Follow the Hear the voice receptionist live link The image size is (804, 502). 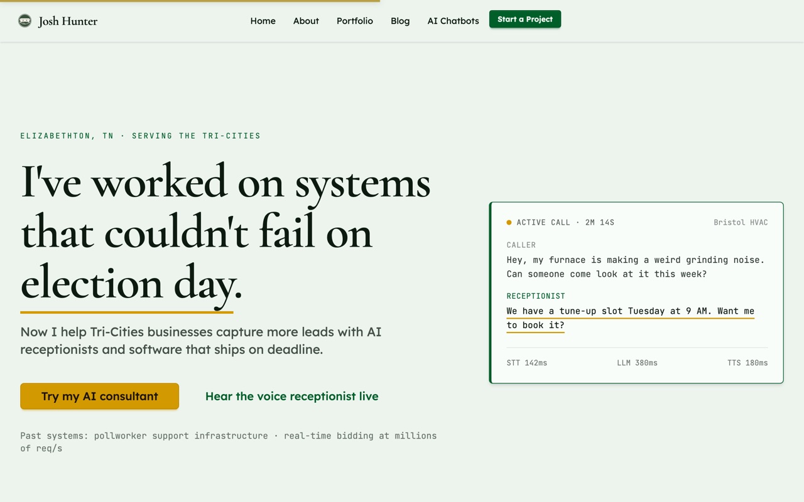292,396
